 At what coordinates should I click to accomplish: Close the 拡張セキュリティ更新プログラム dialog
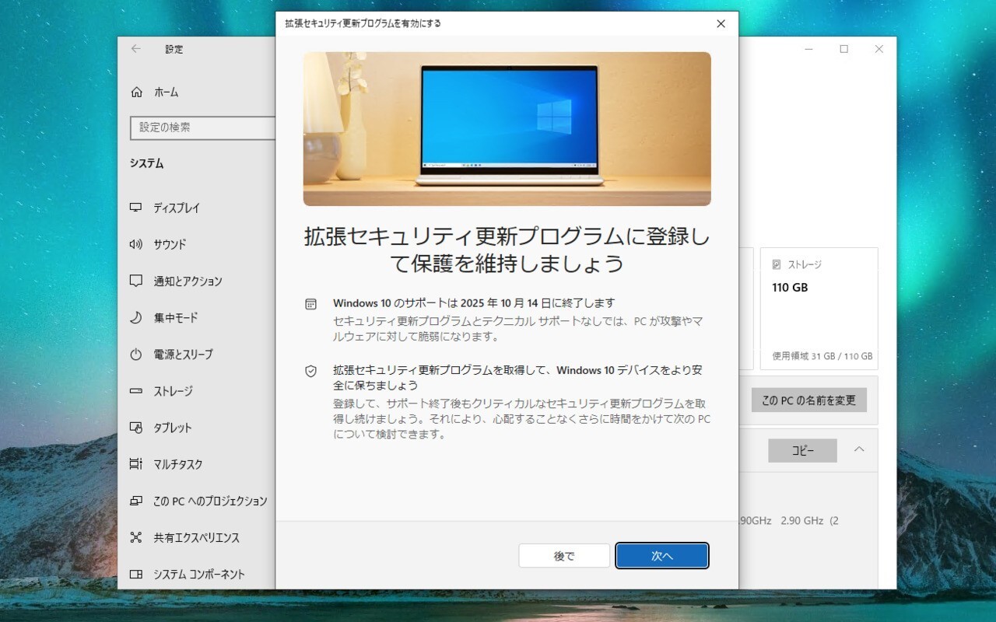(x=721, y=24)
